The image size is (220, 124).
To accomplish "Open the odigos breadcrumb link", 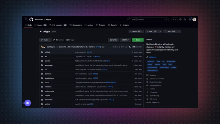I will tap(48, 19).
